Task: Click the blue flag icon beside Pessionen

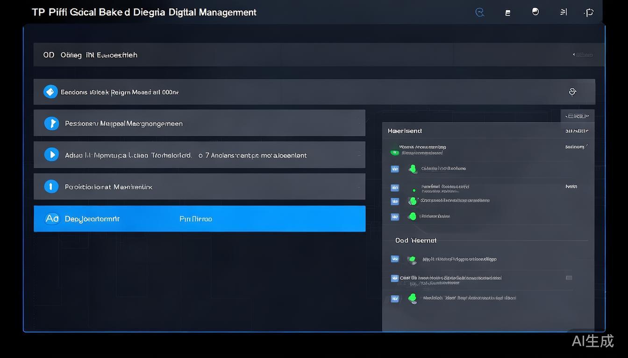Action: (51, 124)
